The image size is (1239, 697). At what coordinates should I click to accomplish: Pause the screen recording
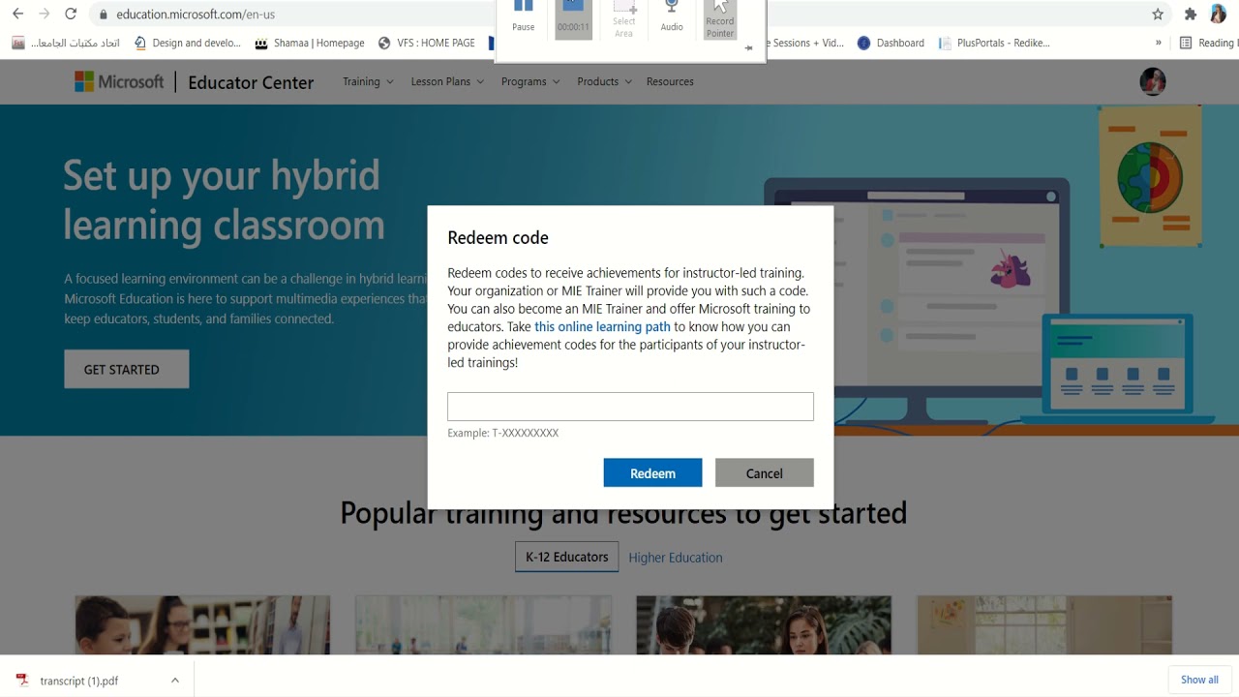[524, 17]
